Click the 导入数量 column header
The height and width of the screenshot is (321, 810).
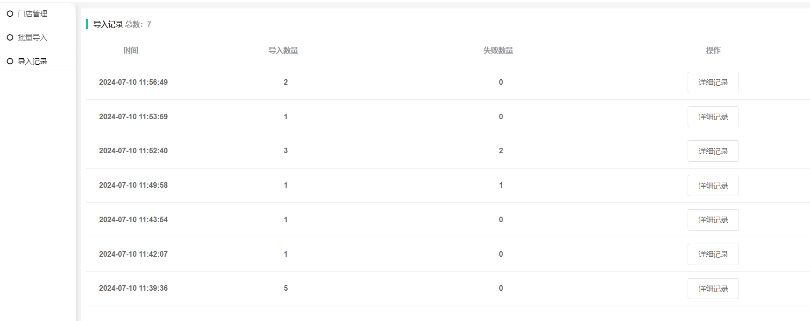pos(283,50)
